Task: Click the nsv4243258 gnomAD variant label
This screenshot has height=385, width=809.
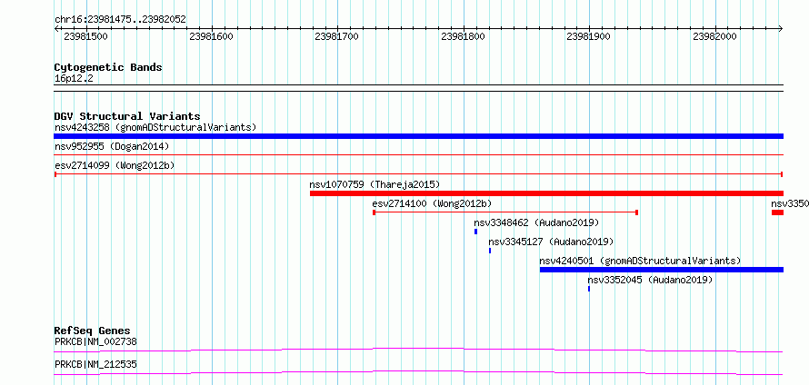Action: pyautogui.click(x=155, y=127)
